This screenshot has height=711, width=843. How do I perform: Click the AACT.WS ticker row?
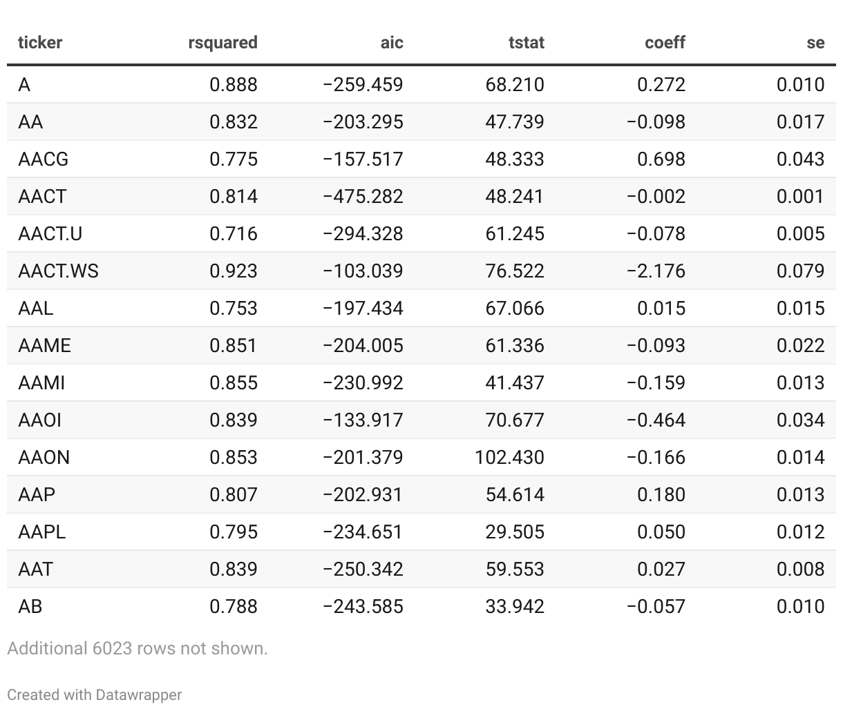click(x=59, y=271)
